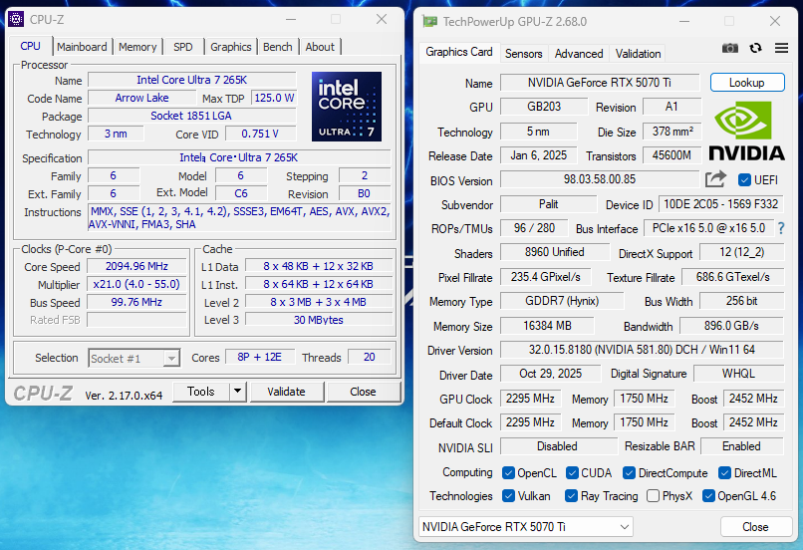
Task: Click the Bus Interface question mark icon
Action: 781,229
